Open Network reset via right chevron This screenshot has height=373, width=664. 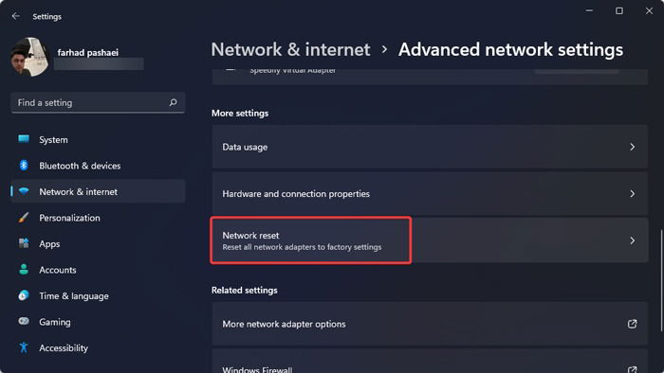click(632, 240)
